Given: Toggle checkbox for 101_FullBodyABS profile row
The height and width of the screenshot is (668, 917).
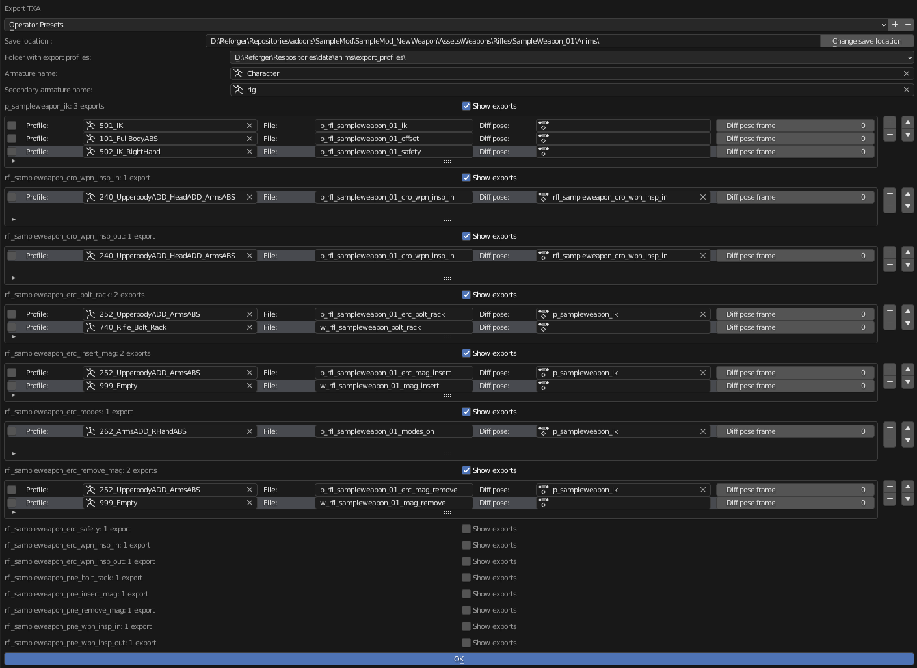Looking at the screenshot, I should (x=12, y=139).
